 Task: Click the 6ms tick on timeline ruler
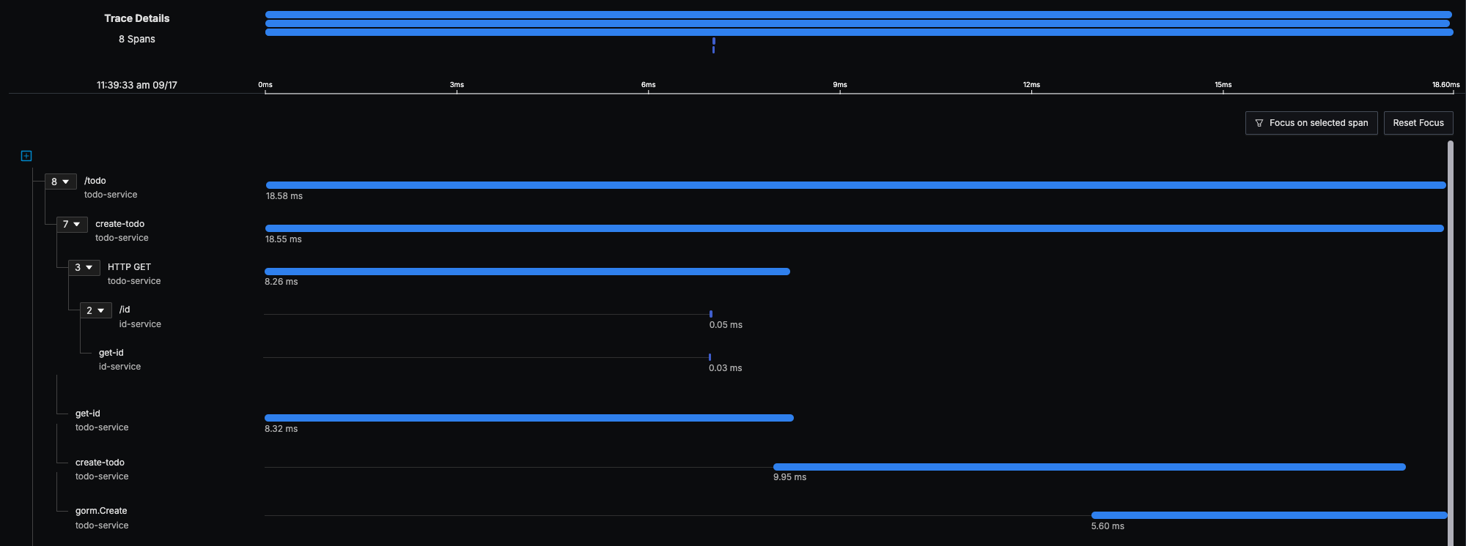click(x=648, y=85)
